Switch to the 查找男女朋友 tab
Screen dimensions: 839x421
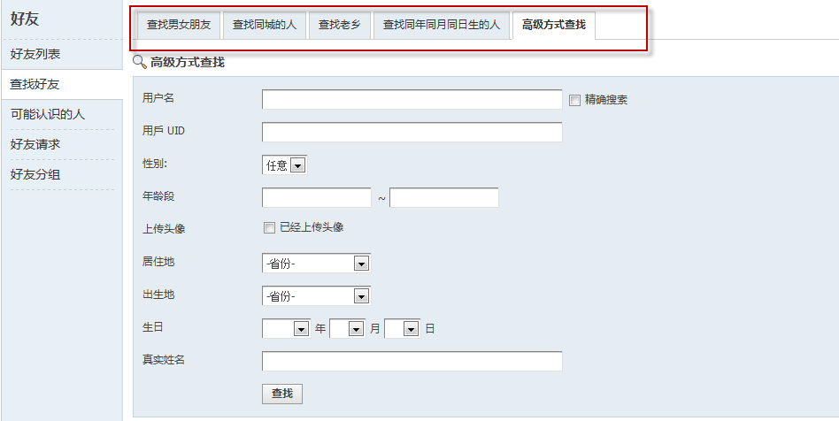[179, 25]
